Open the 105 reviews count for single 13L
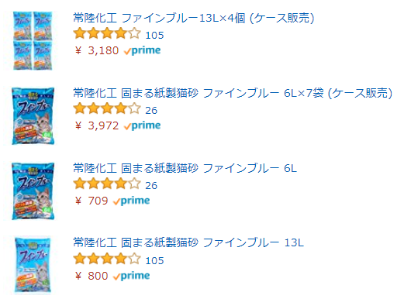404x299 pixels. (154, 261)
